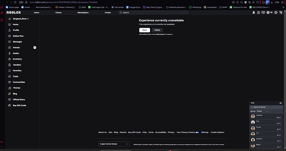Toggle the Your Privacy Choices link icon
Viewport: 286px width, 151px height.
[197, 132]
